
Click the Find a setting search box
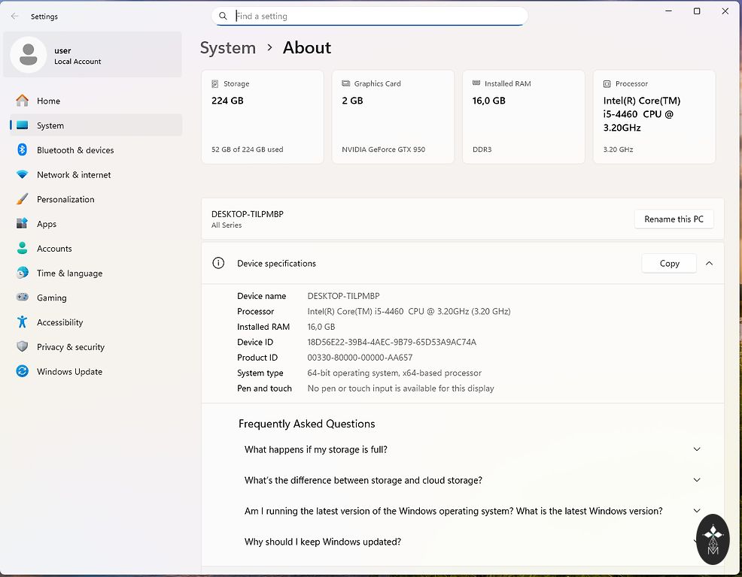tap(376, 16)
